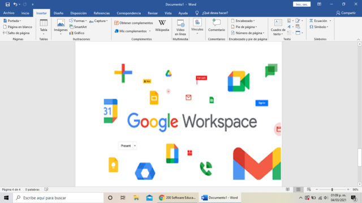Insert a Vídeo en línea
This screenshot has height=203, width=362.
[180, 28]
